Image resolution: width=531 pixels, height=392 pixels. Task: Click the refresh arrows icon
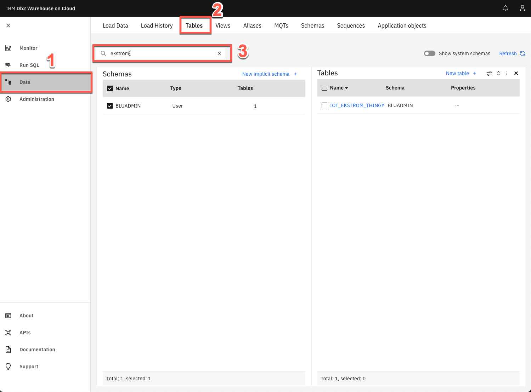coord(522,53)
